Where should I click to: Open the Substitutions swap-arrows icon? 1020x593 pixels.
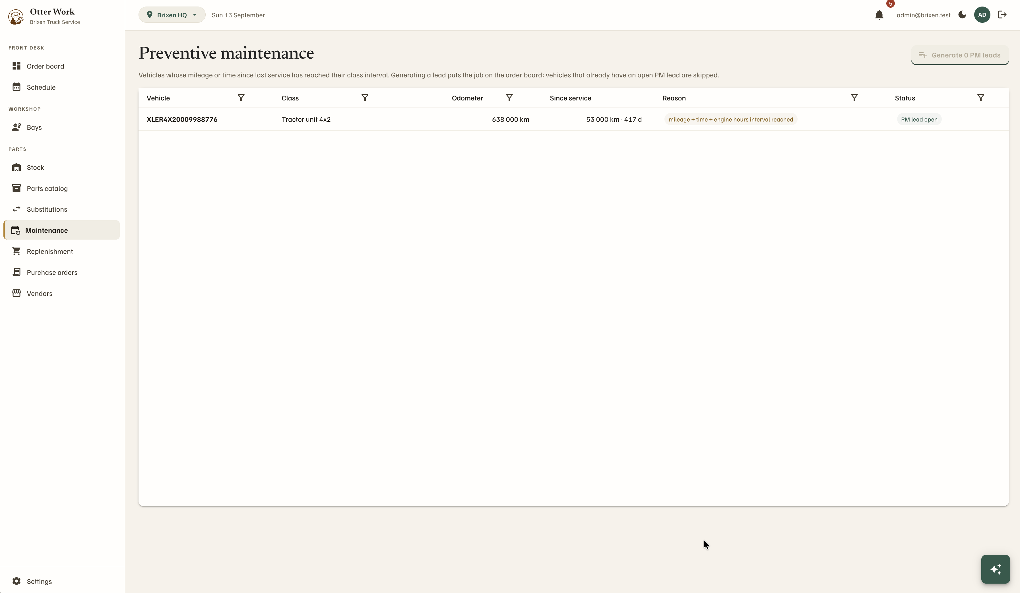[16, 209]
